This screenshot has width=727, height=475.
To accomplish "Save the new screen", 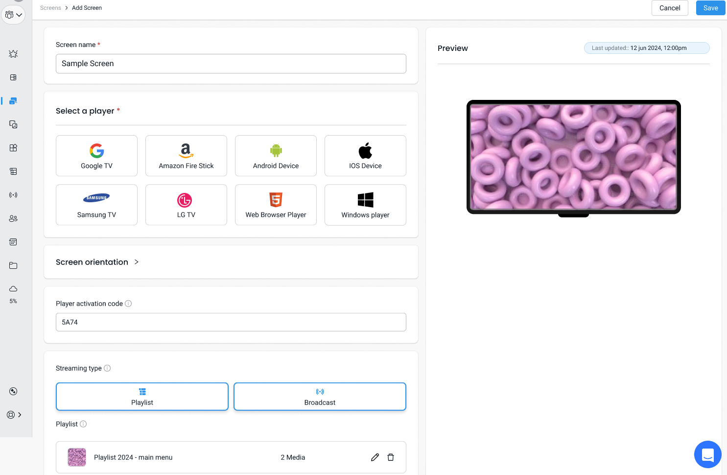I will (710, 8).
